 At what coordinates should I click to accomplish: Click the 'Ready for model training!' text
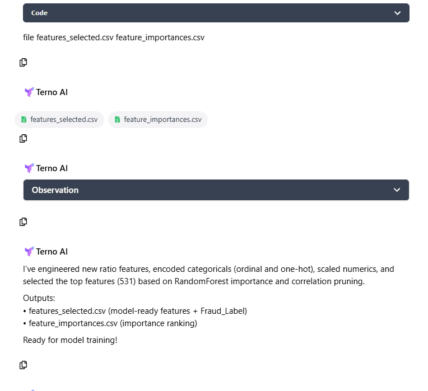click(70, 340)
